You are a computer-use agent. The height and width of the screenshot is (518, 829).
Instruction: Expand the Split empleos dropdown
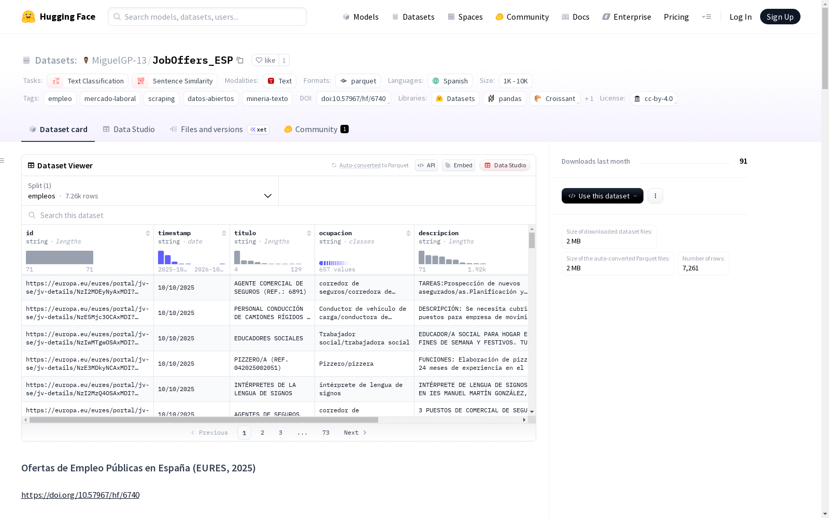tap(150, 191)
